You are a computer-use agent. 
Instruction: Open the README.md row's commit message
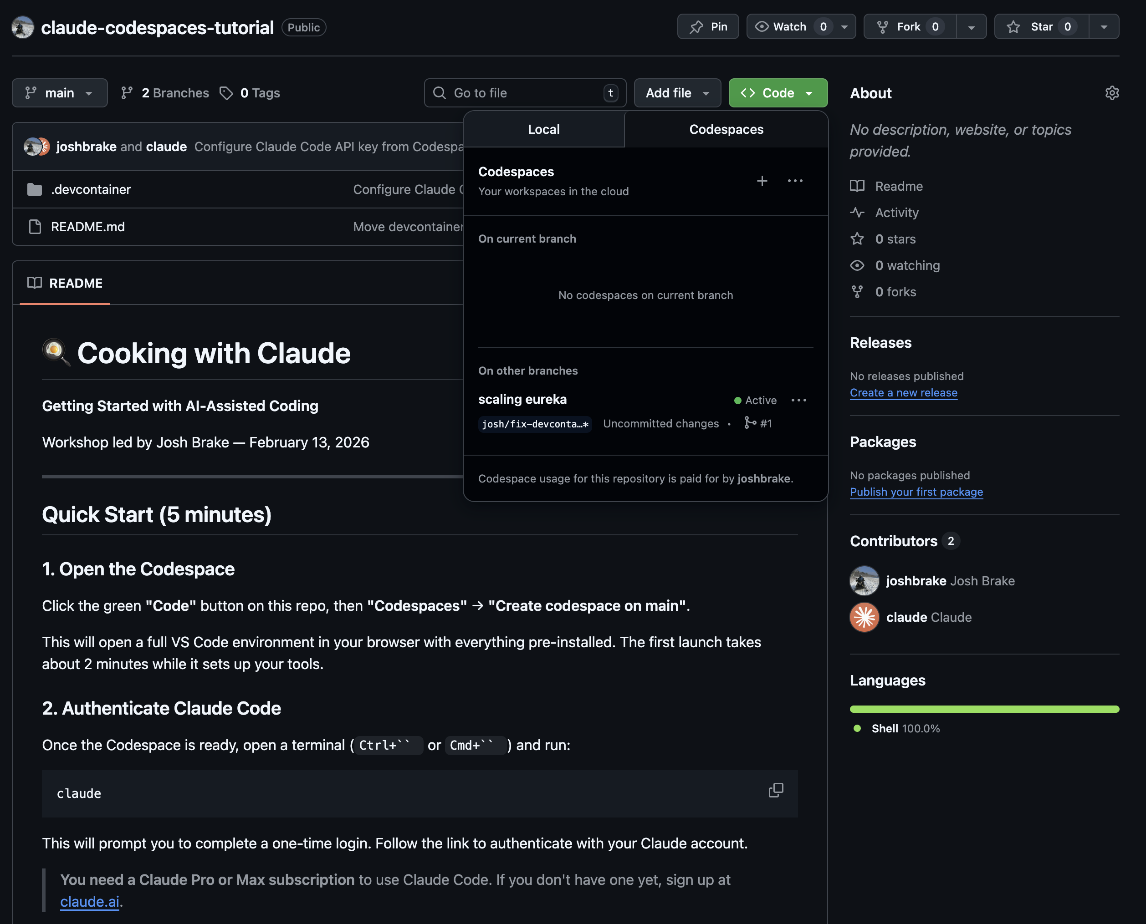[x=408, y=227]
